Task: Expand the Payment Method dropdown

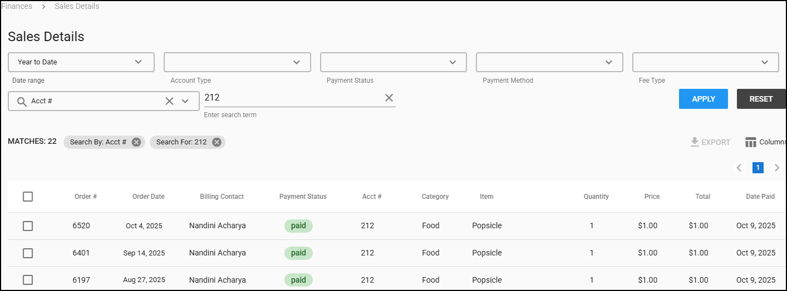Action: tap(549, 62)
